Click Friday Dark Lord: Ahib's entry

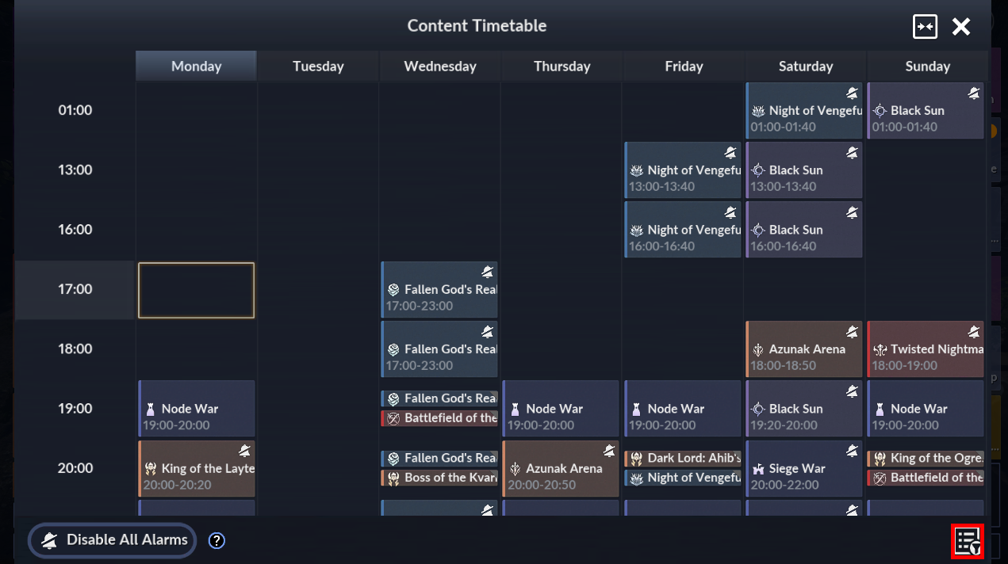tap(683, 458)
